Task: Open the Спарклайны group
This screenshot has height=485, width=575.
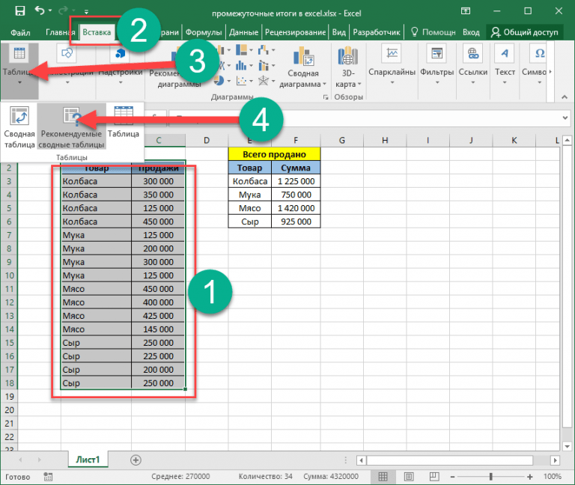Action: coord(392,66)
